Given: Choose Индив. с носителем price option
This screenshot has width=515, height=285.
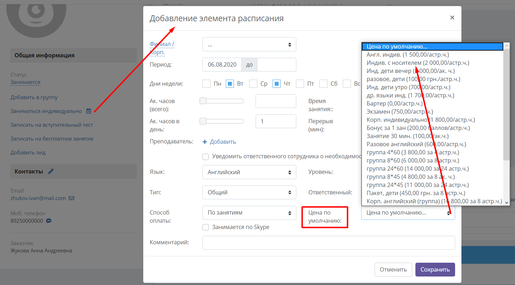Looking at the screenshot, I should click(x=432, y=63).
